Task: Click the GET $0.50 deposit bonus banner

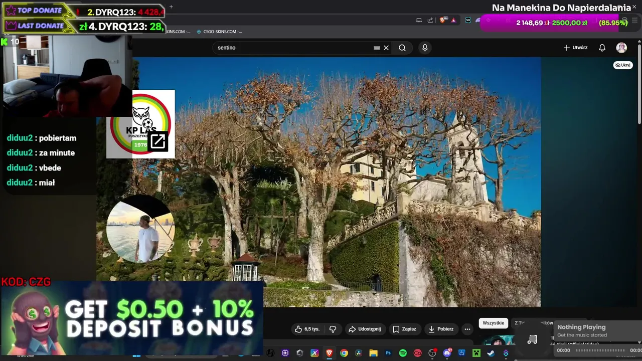Action: [x=132, y=318]
